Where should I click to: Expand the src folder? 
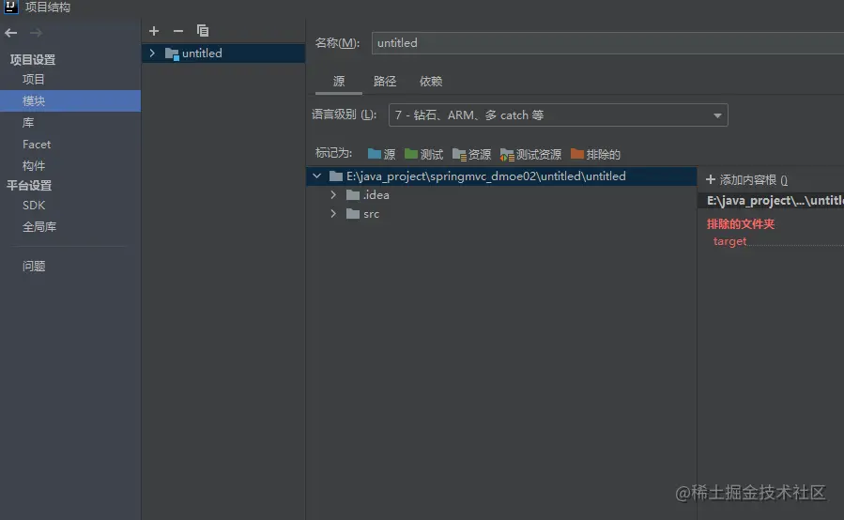(333, 214)
